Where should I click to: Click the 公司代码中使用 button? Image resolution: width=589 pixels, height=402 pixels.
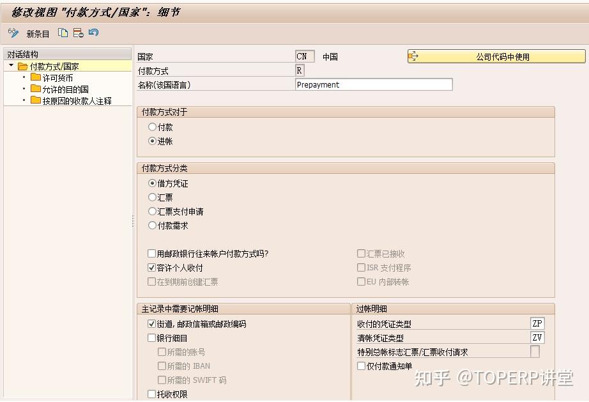tap(496, 56)
